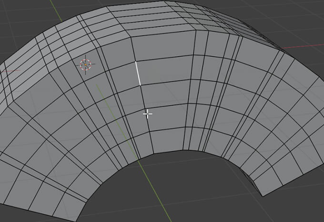Select horizontal edge right of white edge's bottom
Viewport: 324px width, 222px height.
tap(167, 82)
